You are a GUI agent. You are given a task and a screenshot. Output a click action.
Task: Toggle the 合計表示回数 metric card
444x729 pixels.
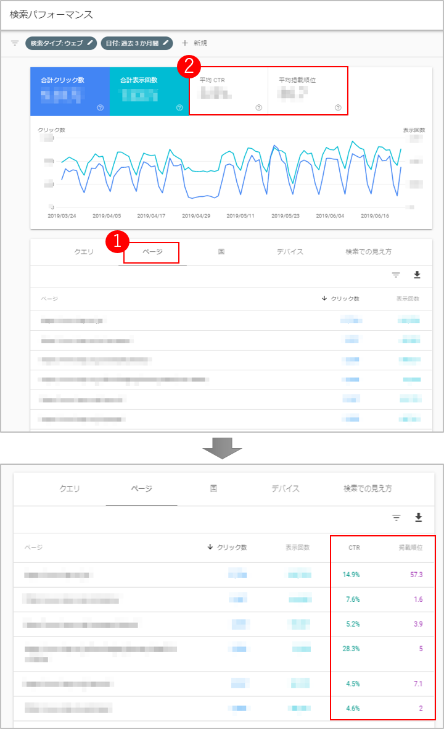(x=149, y=92)
